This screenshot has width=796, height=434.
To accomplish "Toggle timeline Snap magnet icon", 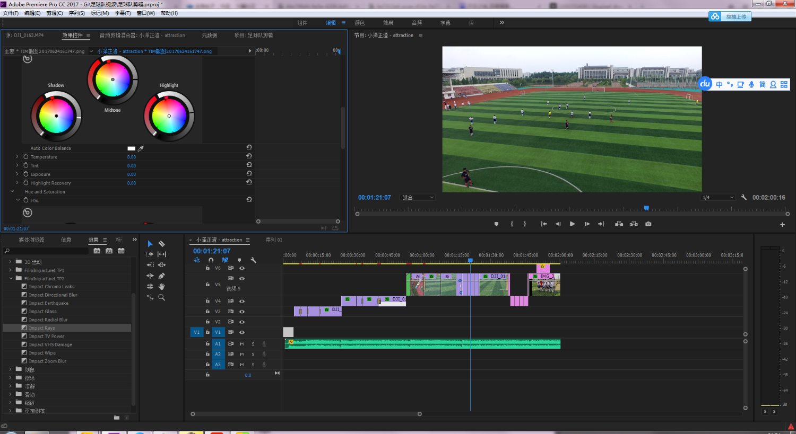I will [211, 260].
